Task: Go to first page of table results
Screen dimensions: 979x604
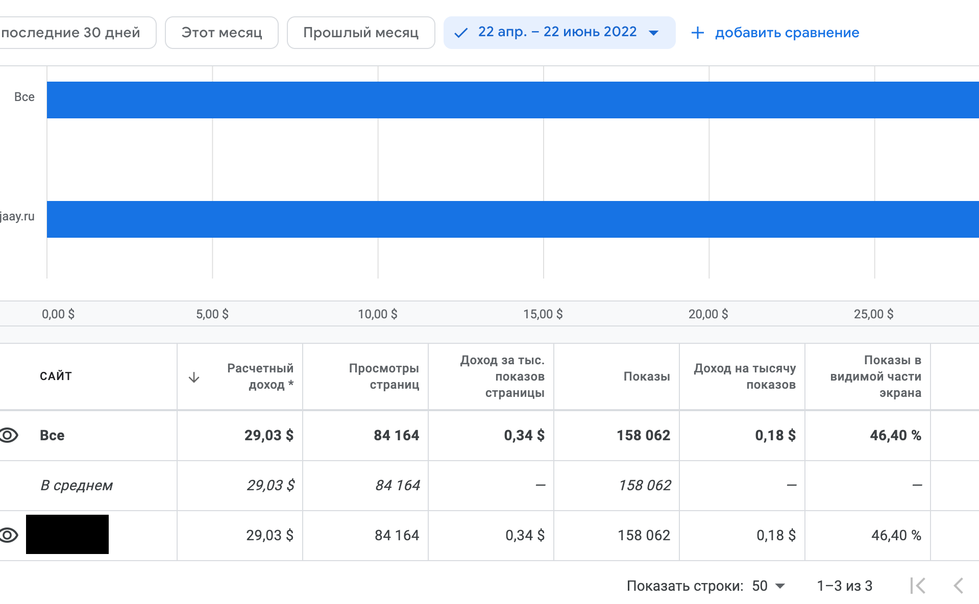Action: tap(917, 586)
